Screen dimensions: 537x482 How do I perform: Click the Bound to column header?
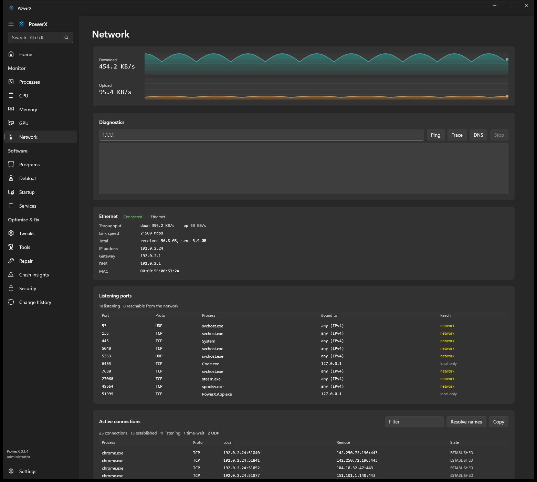tap(329, 315)
